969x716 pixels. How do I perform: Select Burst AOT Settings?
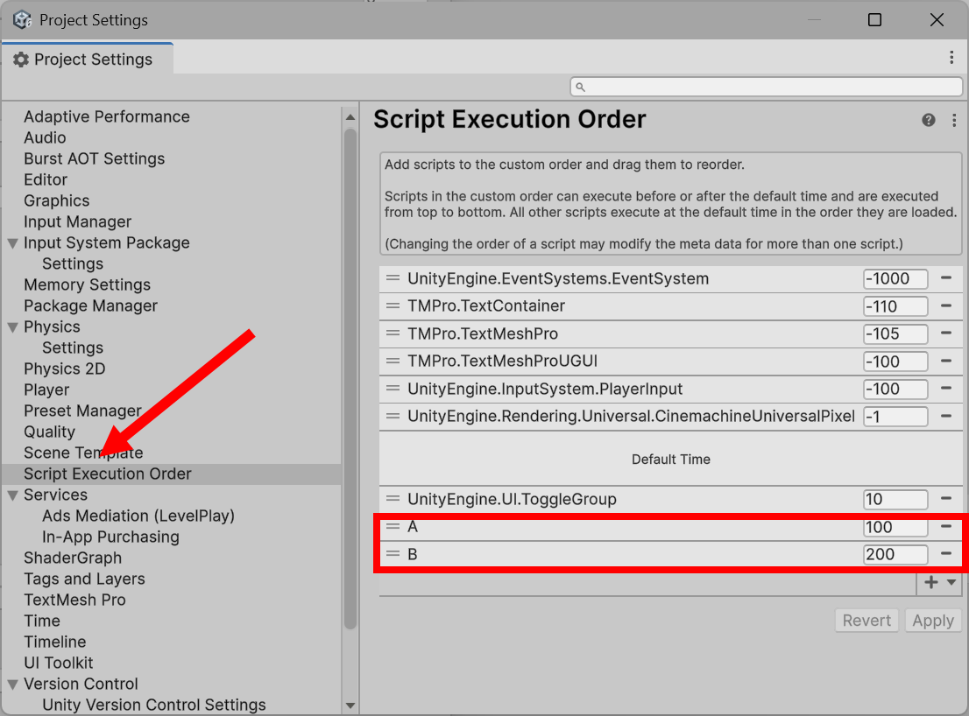(x=94, y=158)
